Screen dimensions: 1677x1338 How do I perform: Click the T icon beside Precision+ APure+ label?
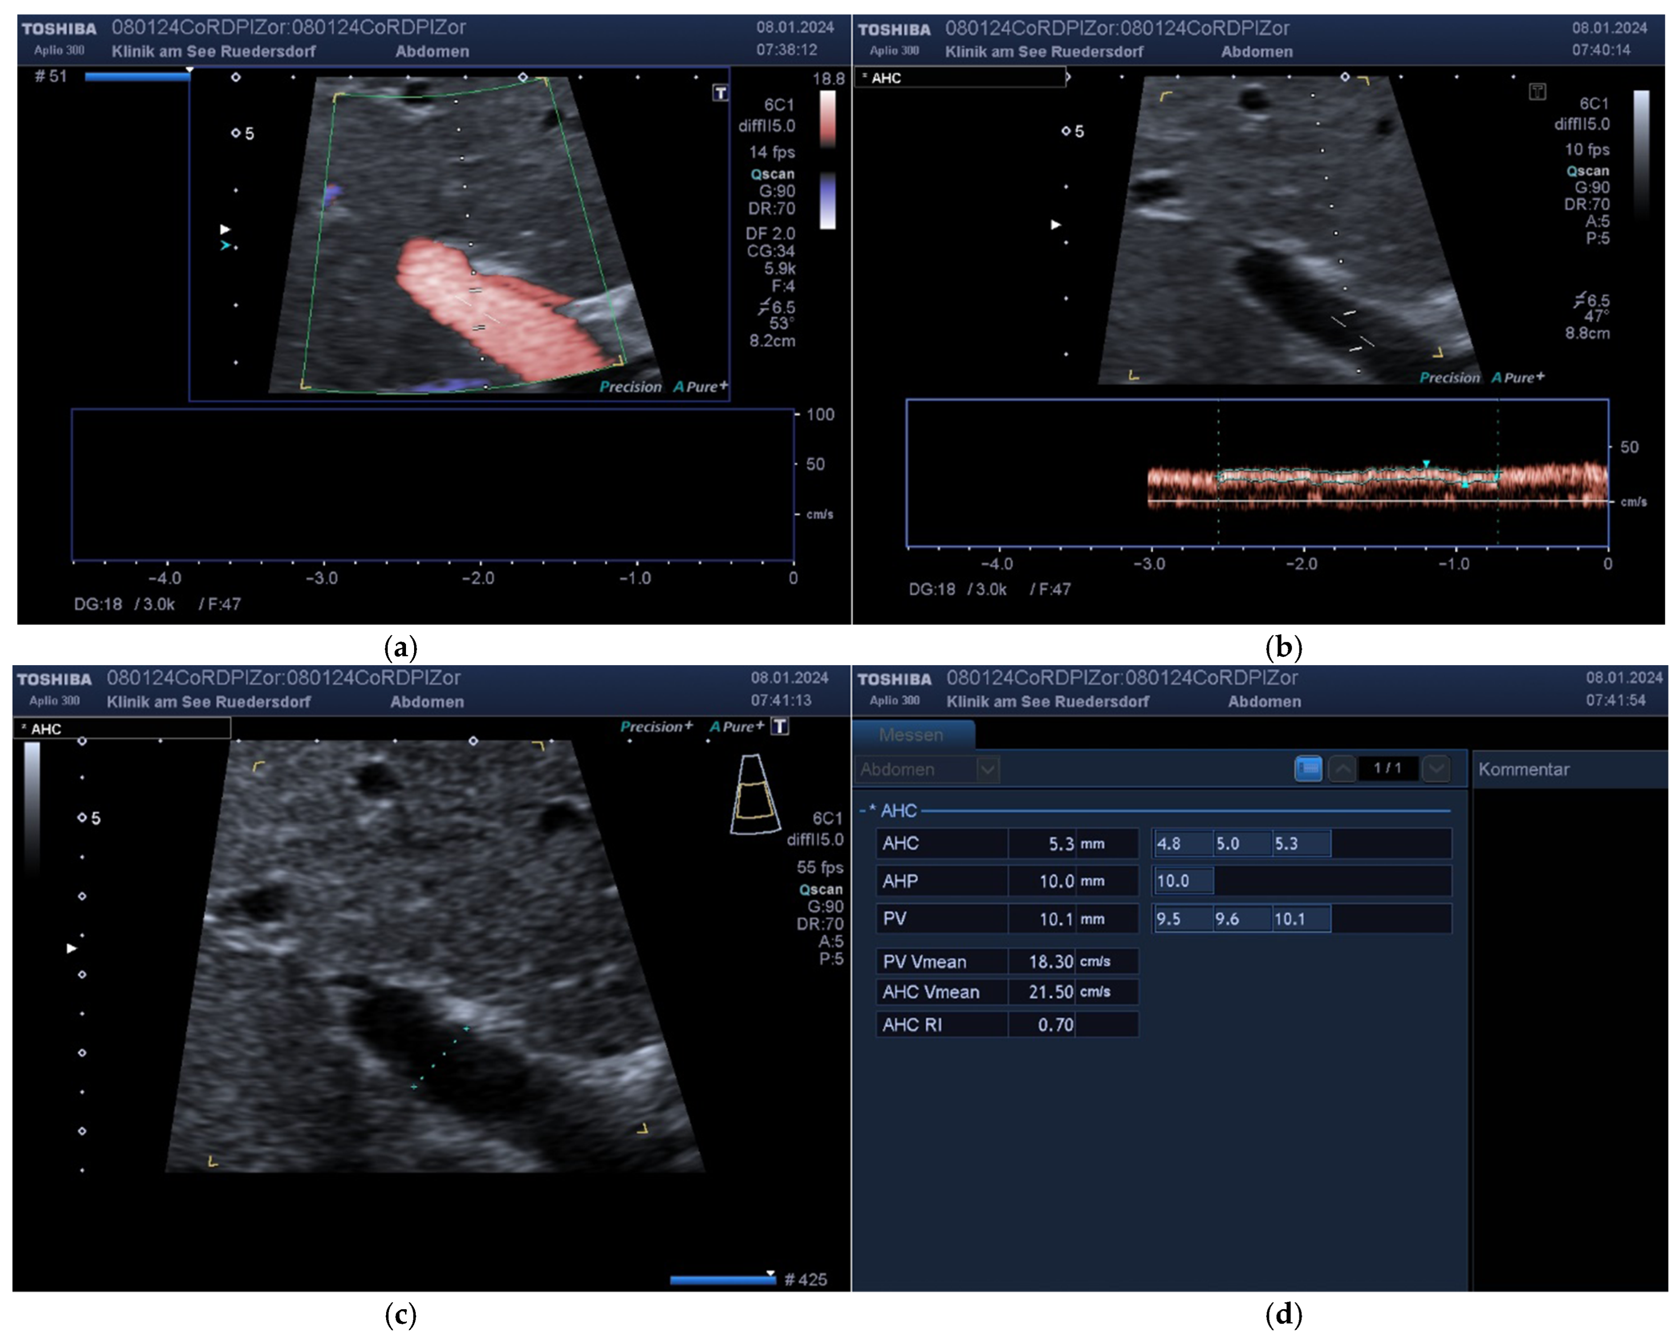[779, 726]
